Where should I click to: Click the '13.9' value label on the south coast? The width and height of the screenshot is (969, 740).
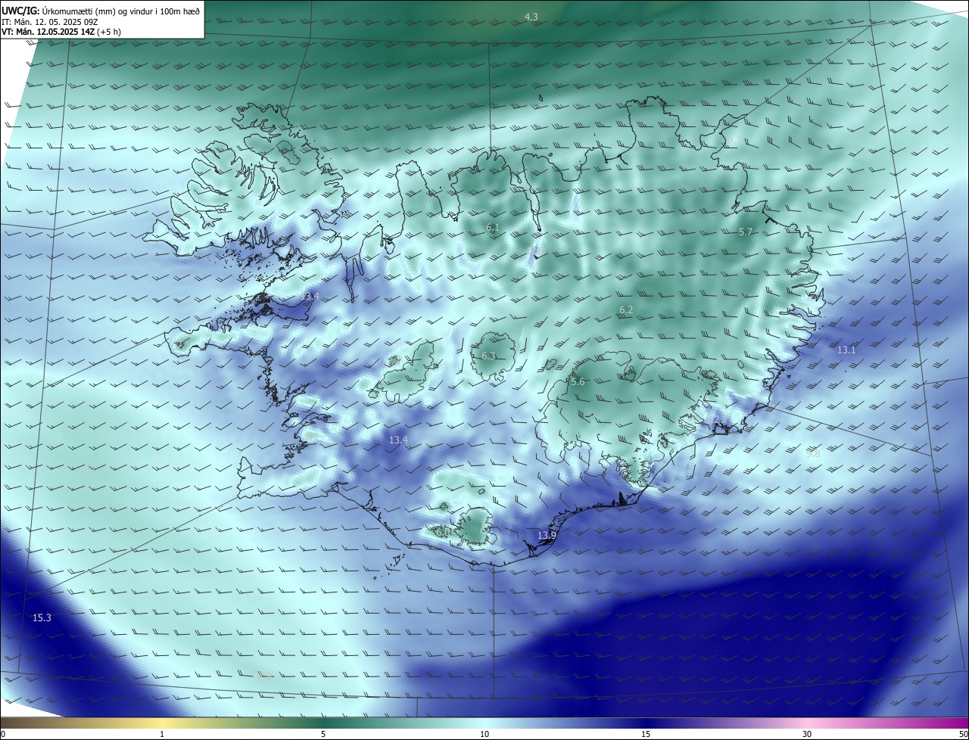pyautogui.click(x=547, y=535)
